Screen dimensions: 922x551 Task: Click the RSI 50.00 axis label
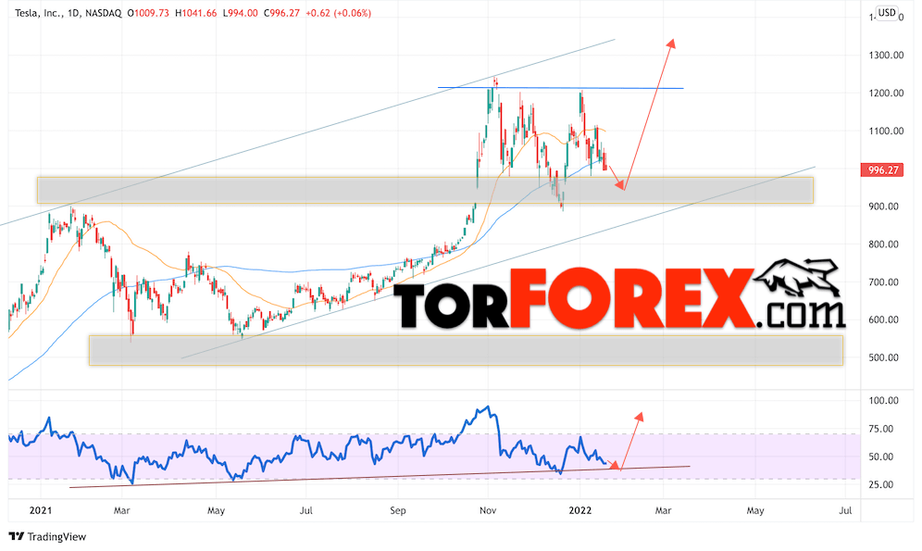coord(881,457)
